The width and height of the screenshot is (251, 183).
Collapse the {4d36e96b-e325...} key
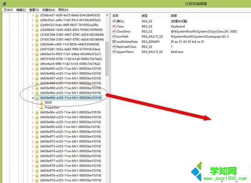pyautogui.click(x=33, y=98)
